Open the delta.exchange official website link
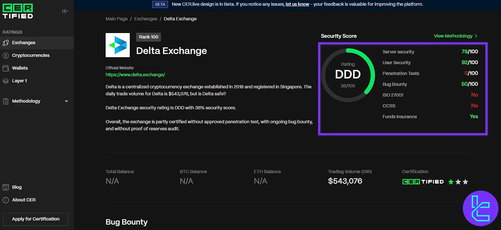501x230 pixels. pyautogui.click(x=135, y=75)
